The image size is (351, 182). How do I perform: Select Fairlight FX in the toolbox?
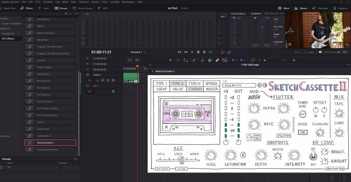pos(8,34)
